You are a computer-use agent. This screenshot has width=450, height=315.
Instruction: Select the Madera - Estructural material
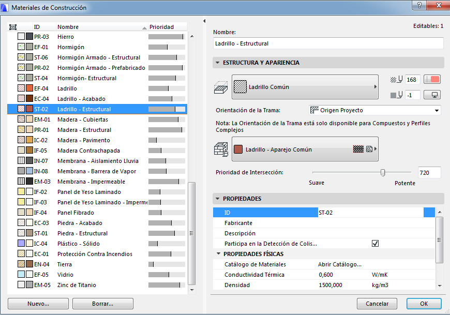click(97, 129)
